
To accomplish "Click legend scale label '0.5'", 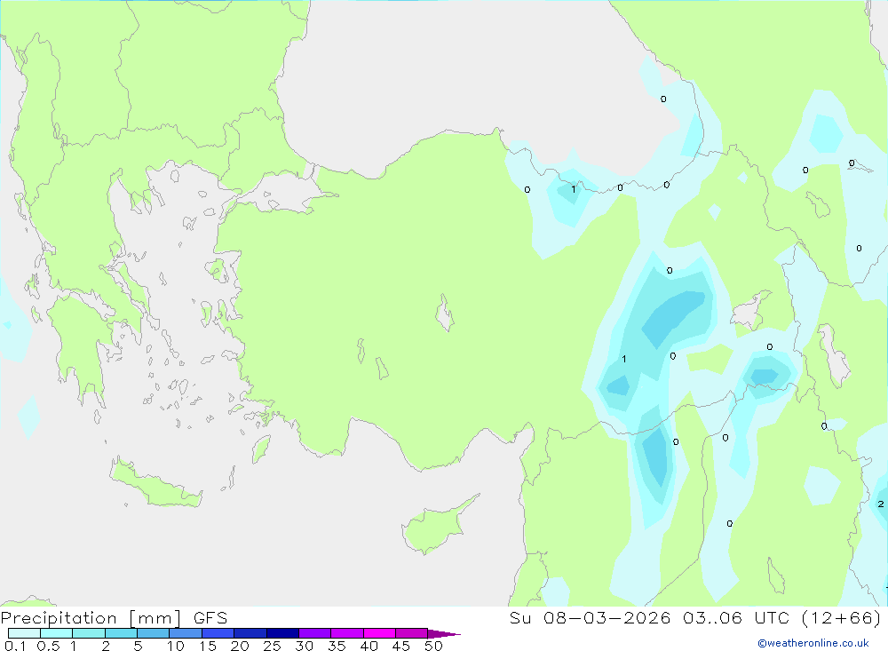I will (x=48, y=646).
